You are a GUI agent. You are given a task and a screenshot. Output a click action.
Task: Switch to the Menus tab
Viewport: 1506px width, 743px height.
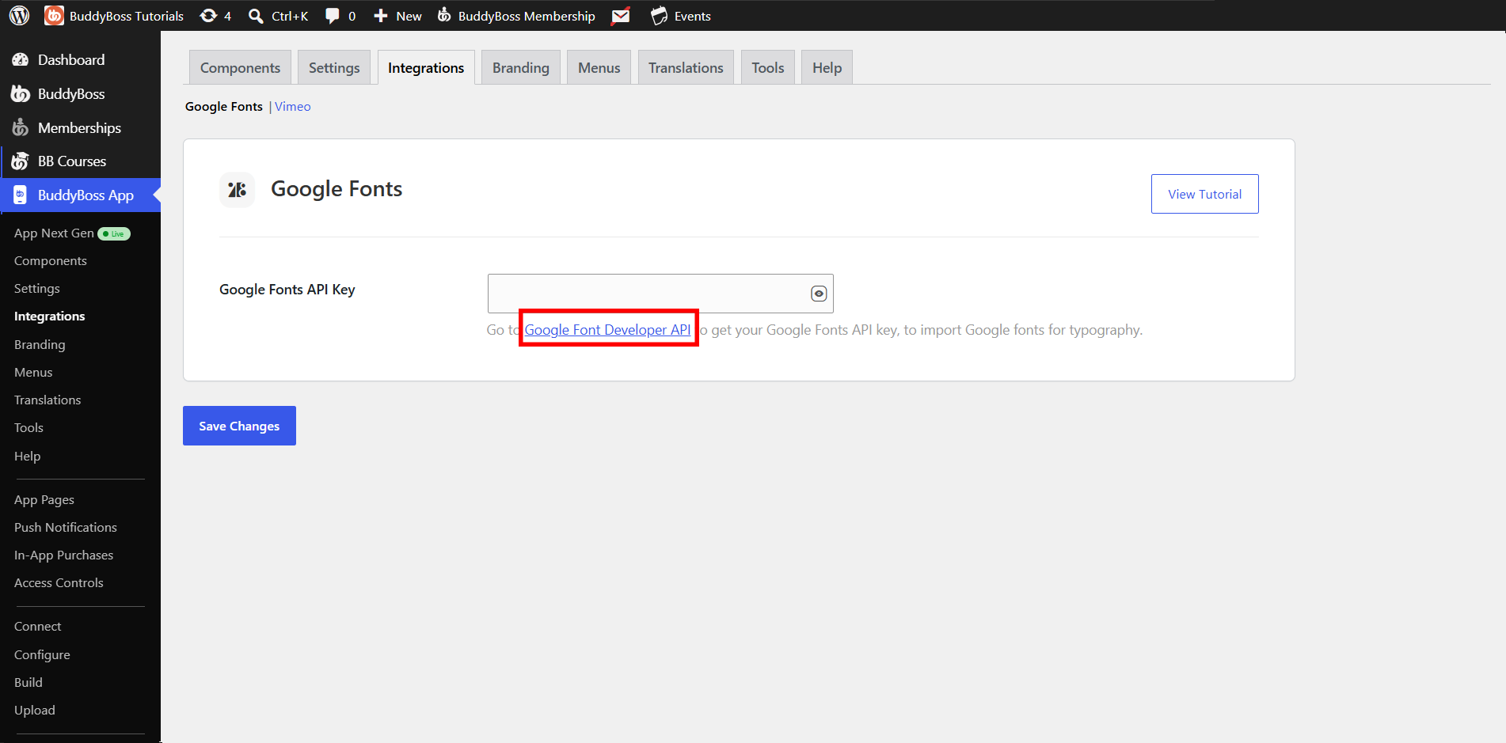[599, 68]
